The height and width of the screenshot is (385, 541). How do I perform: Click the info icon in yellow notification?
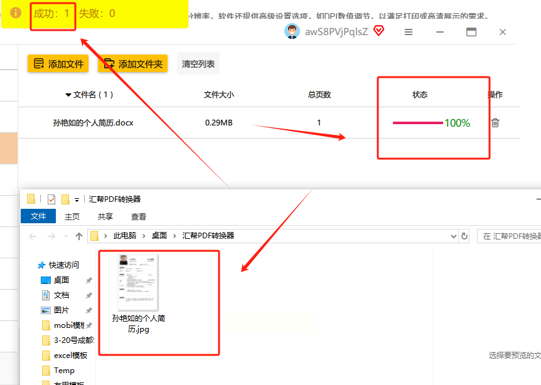[16, 13]
